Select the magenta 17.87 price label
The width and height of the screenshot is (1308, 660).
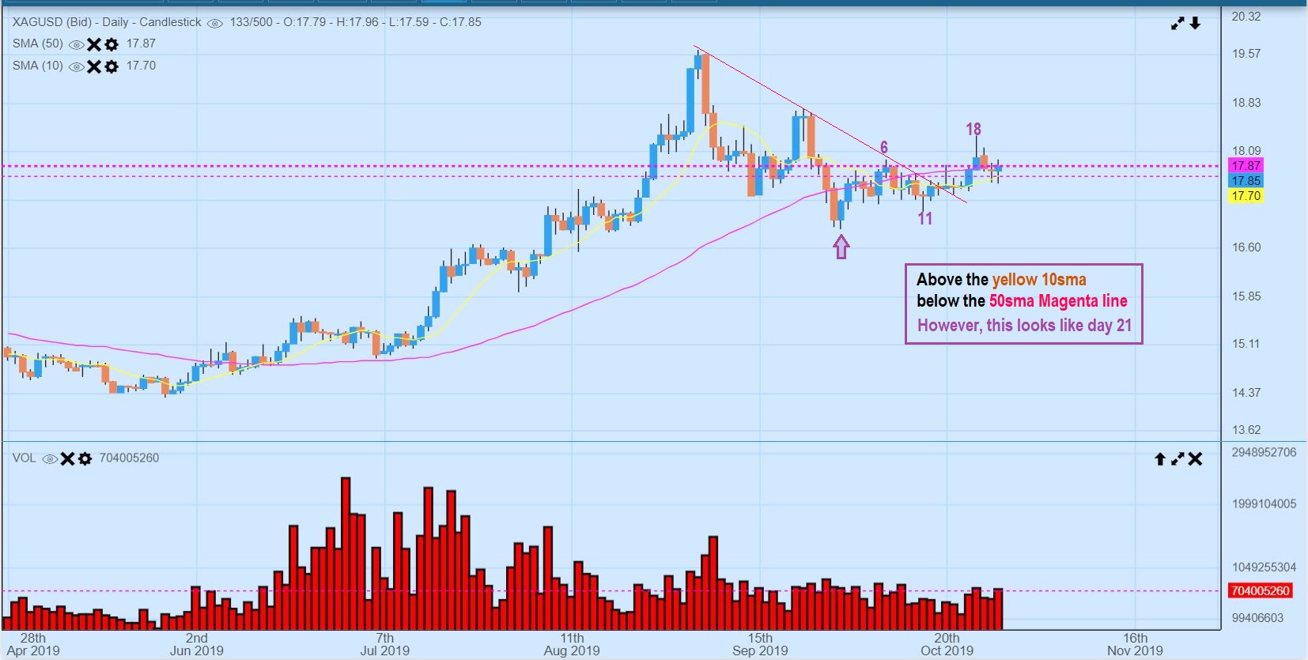pyautogui.click(x=1246, y=166)
